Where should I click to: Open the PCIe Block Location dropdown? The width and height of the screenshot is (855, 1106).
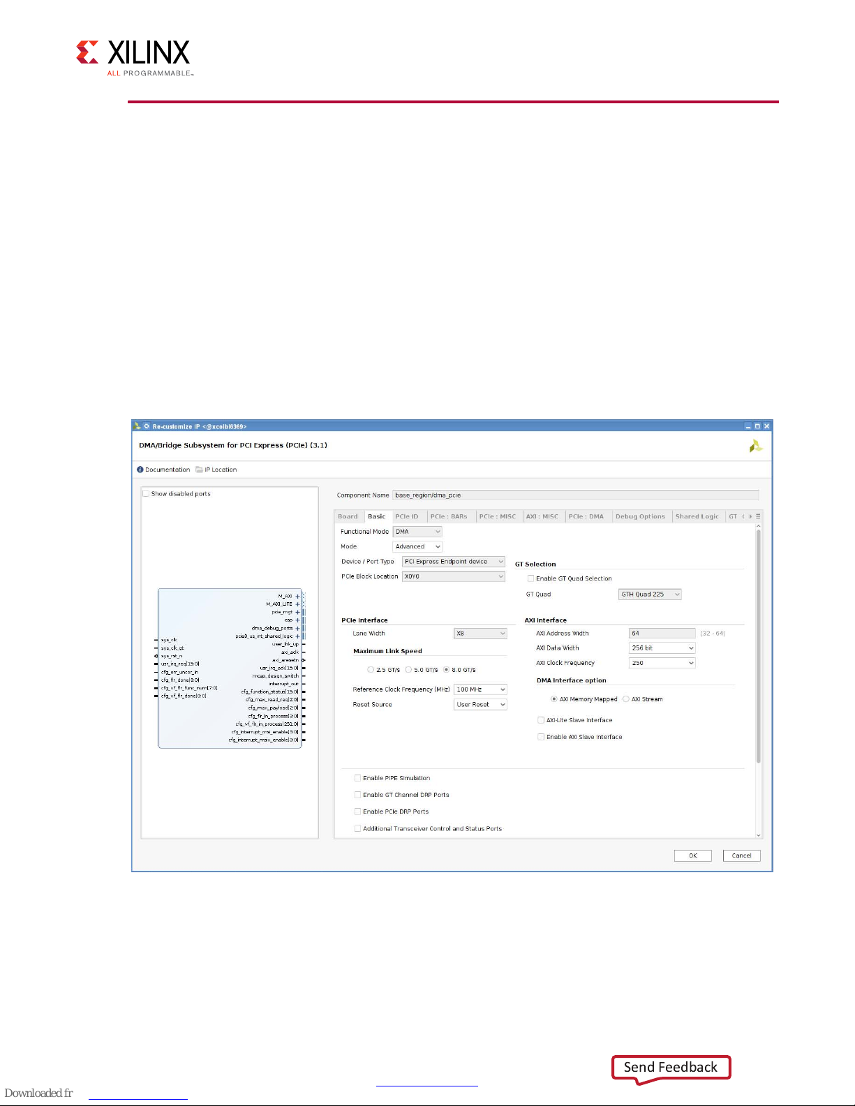tap(454, 576)
